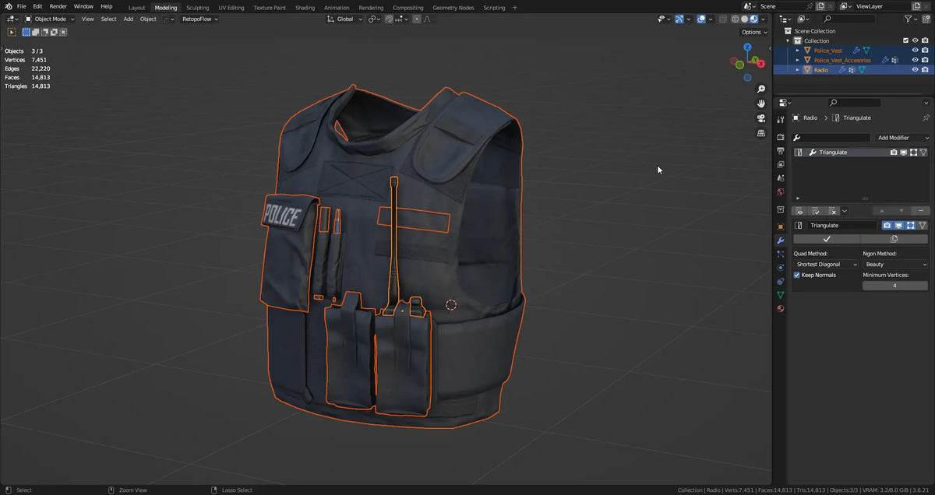This screenshot has width=935, height=495.
Task: Switch perspective/orthographic with grid icon
Action: pos(761,133)
